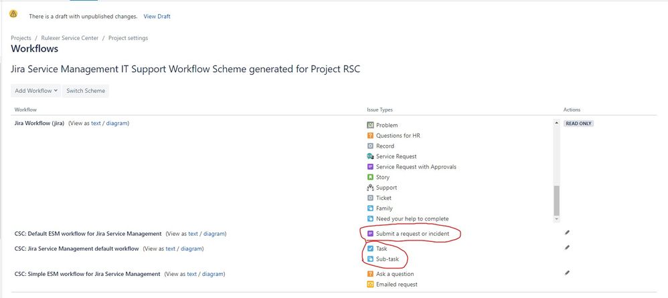
Task: Edit the CSC: Simple ESM workflow pencil
Action: tap(567, 273)
